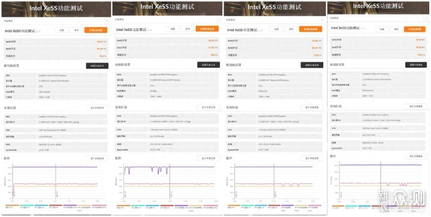Click 加载 button in Quality mode panel
Viewport: 431px width, 217px height.
tap(173, 29)
